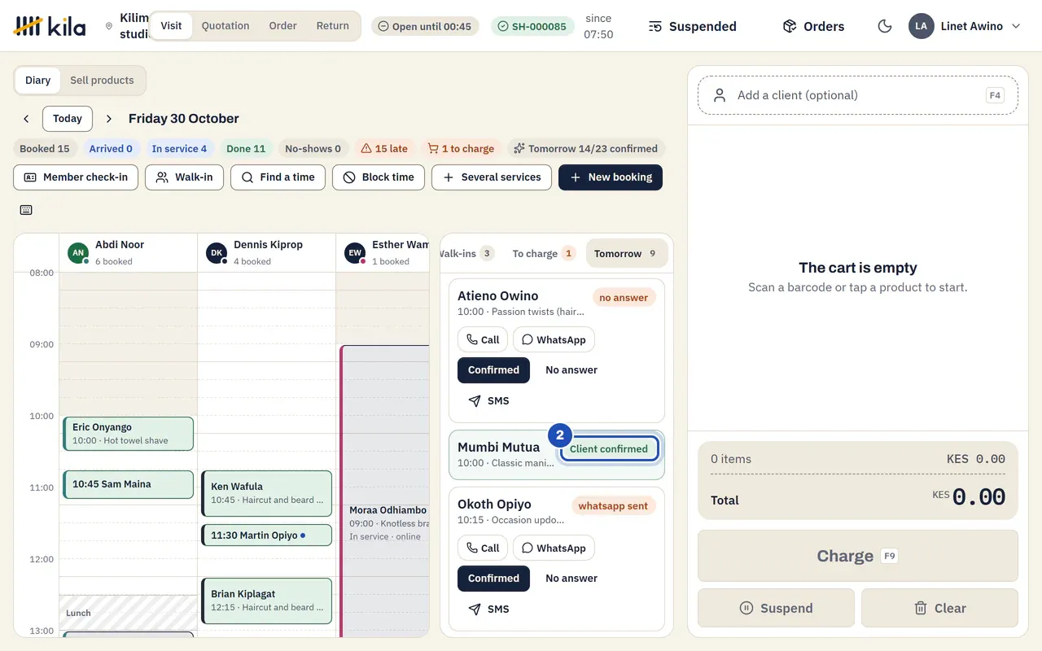Click the Block time button
The height and width of the screenshot is (651, 1042).
379,177
